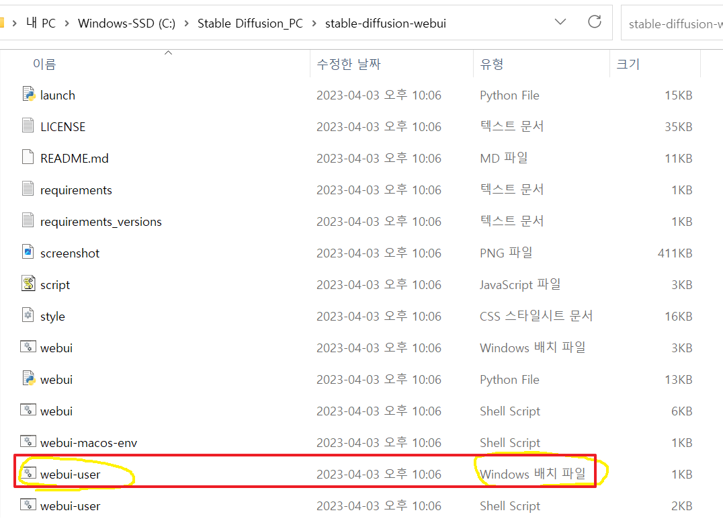Image resolution: width=723 pixels, height=527 pixels.
Task: Sort files by the 유형 column
Action: click(492, 64)
